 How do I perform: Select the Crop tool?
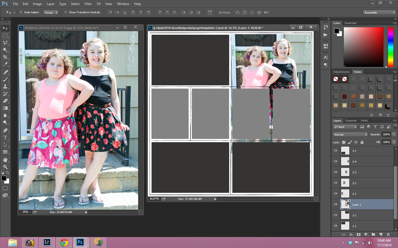[5, 57]
